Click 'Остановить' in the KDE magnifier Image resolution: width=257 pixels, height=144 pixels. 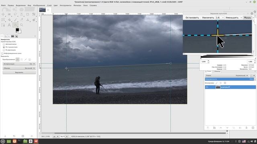click(192, 18)
